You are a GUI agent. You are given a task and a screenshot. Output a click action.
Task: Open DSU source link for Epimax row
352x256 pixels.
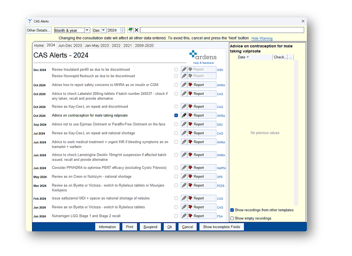pyautogui.click(x=220, y=125)
